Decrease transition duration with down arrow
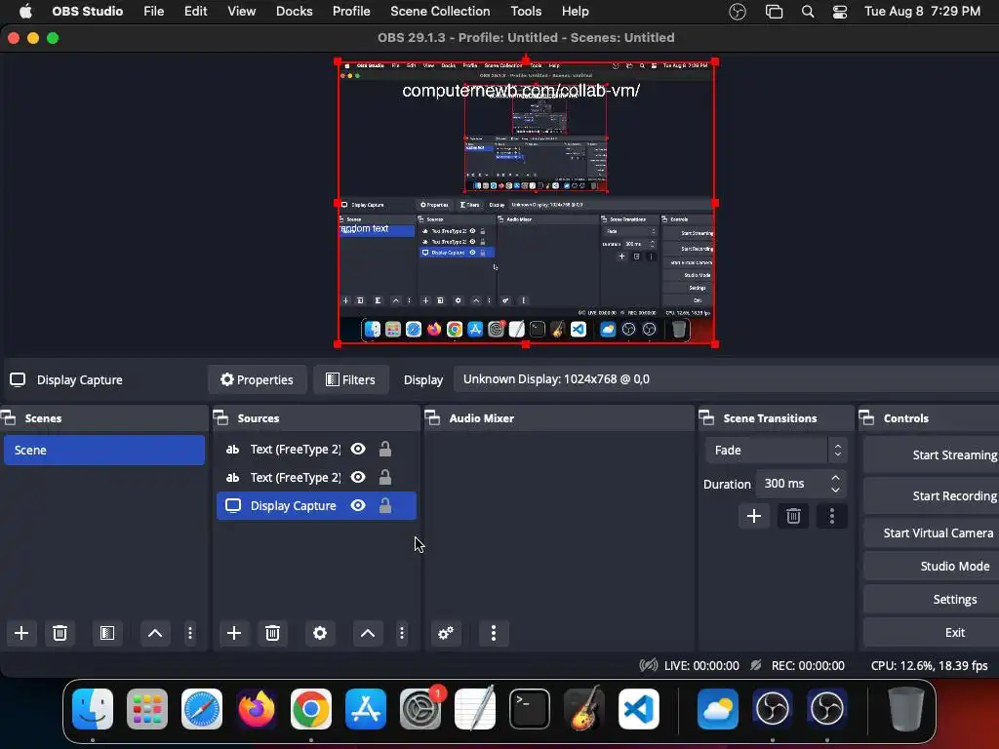Screen dimensions: 999x749 click(x=835, y=490)
